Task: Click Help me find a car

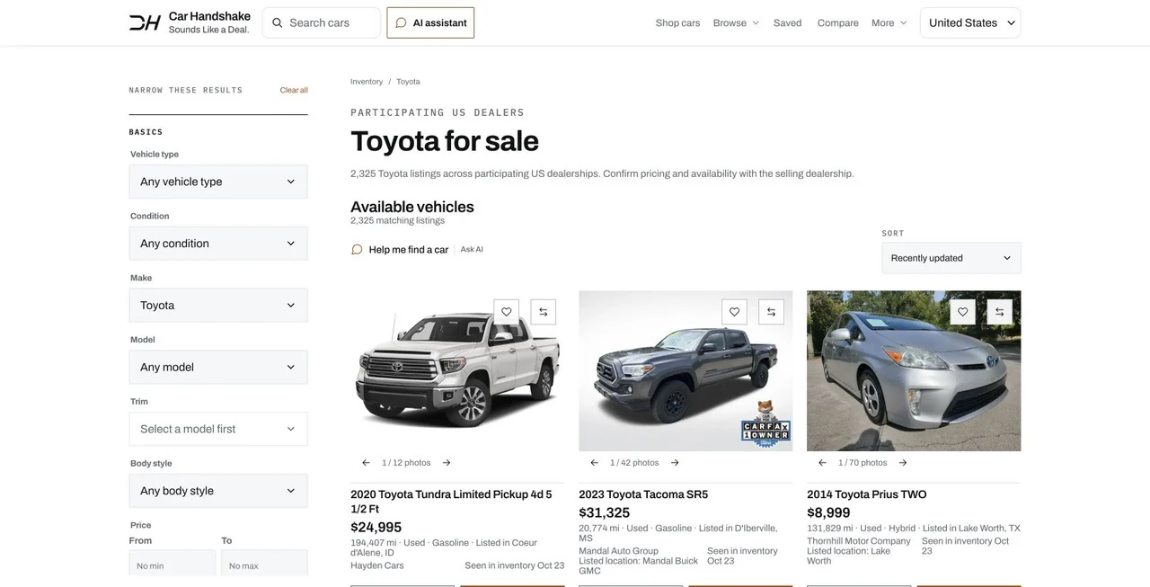Action: tap(409, 250)
